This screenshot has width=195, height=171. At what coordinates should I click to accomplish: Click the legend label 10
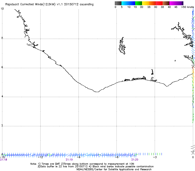(x=129, y=7)
